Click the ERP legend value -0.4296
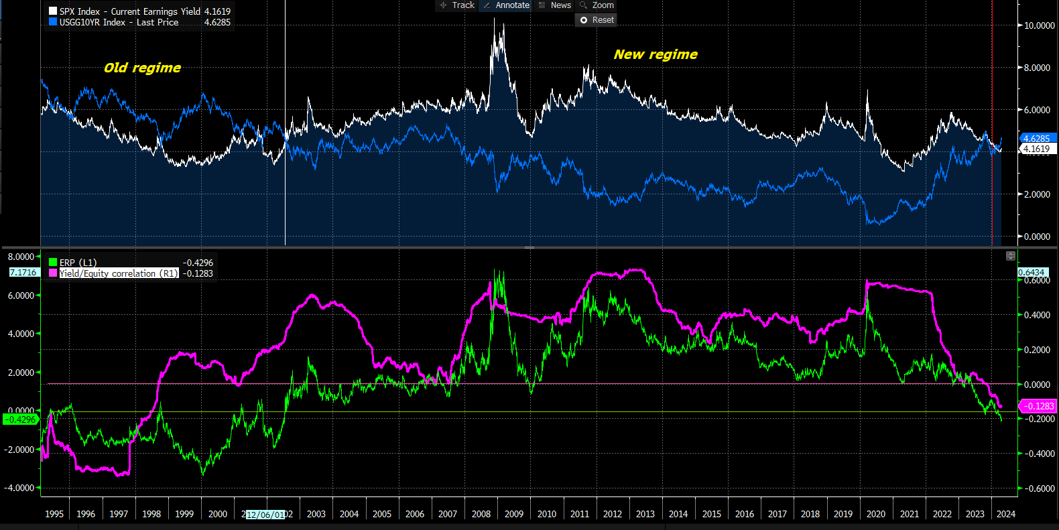Viewport: 1059px width, 530px height. point(198,263)
